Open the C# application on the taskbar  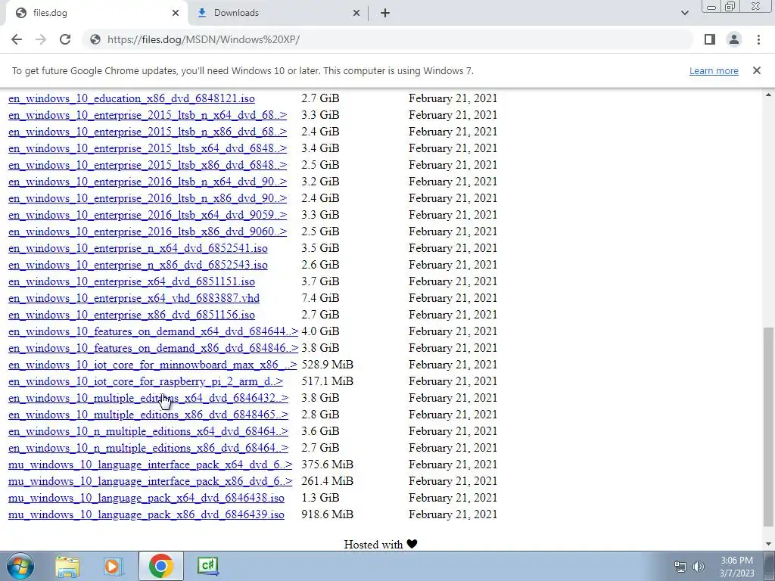point(208,566)
